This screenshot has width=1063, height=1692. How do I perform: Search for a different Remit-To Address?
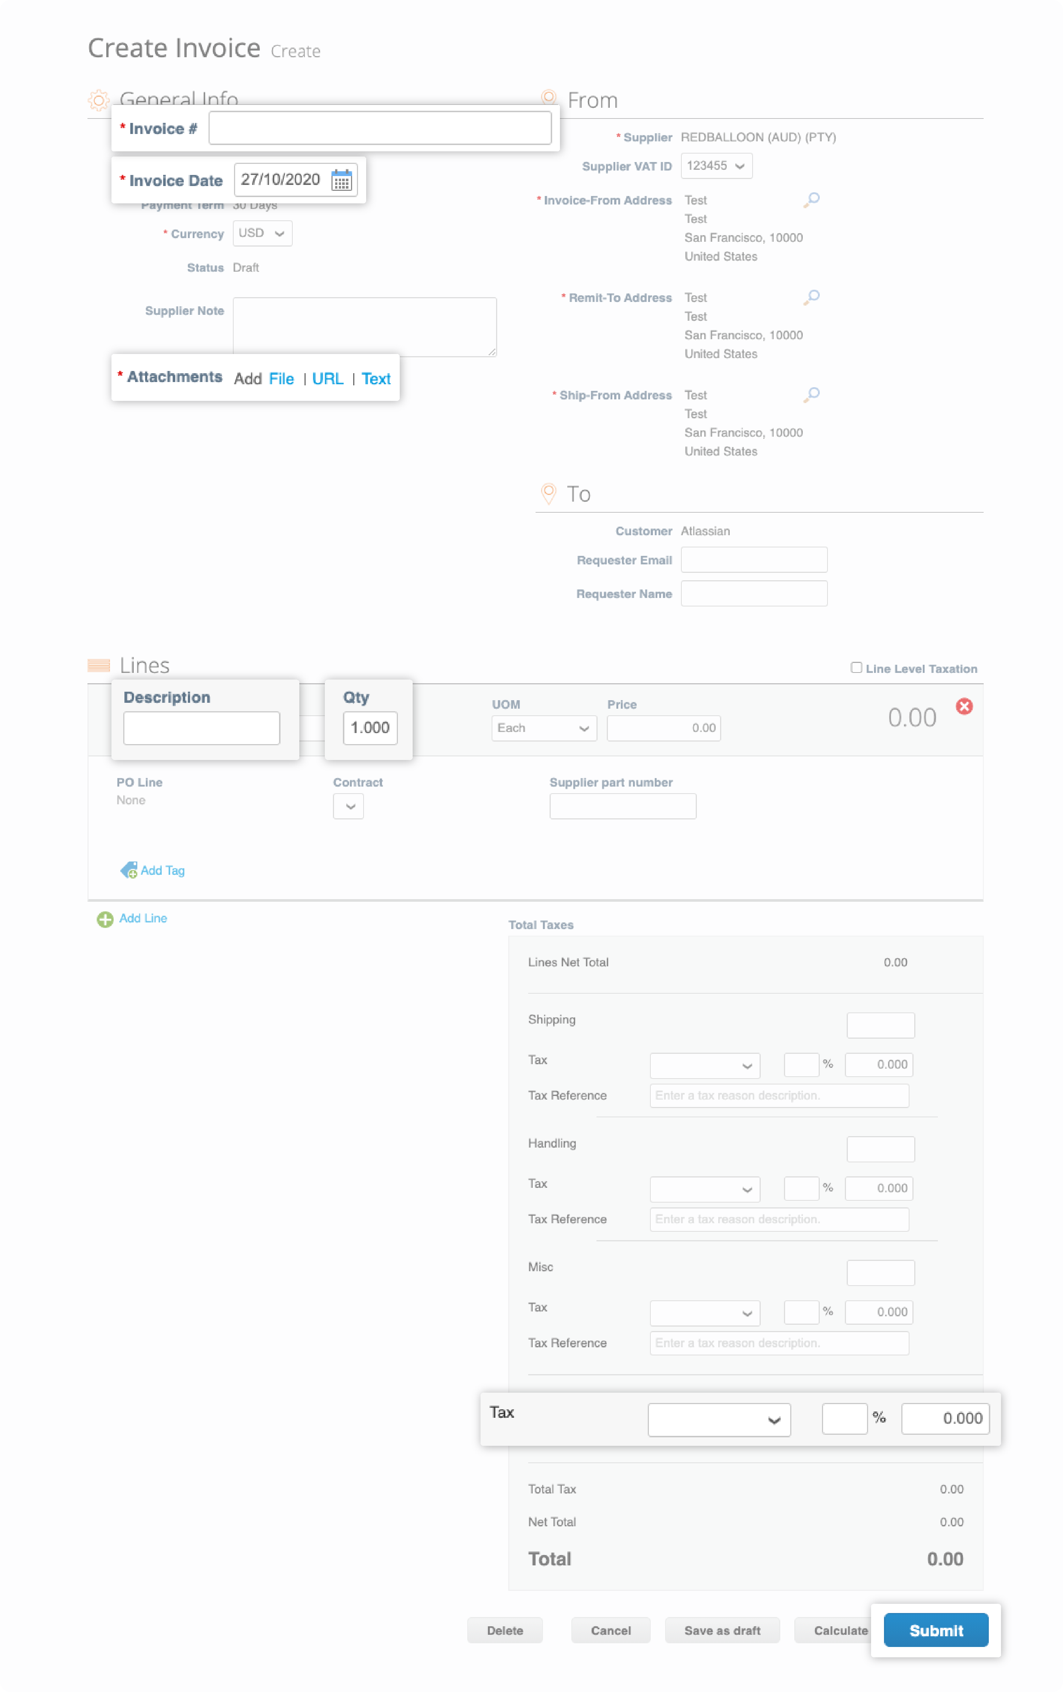coord(812,296)
